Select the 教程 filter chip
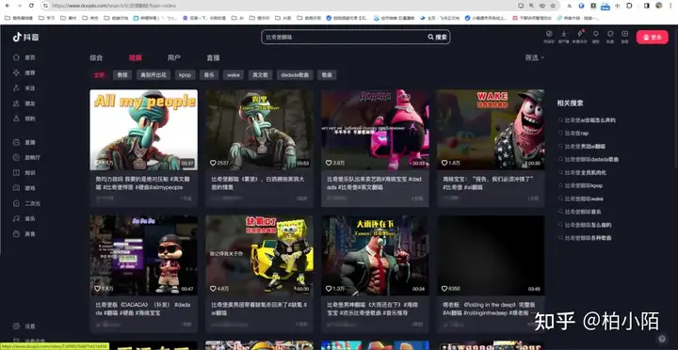This screenshot has width=678, height=350. [122, 74]
